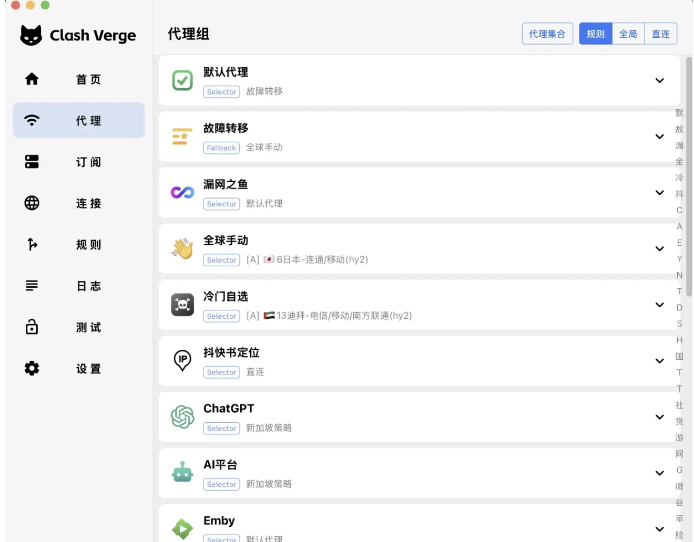Expand the 抖快书定位 group chevron
Image resolution: width=694 pixels, height=542 pixels.
tap(660, 361)
